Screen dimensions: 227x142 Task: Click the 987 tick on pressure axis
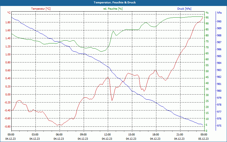[x=219, y=42]
